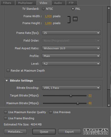Switch to the Multiplexer tab
The height and width of the screenshot is (137, 111).
click(25, 3)
